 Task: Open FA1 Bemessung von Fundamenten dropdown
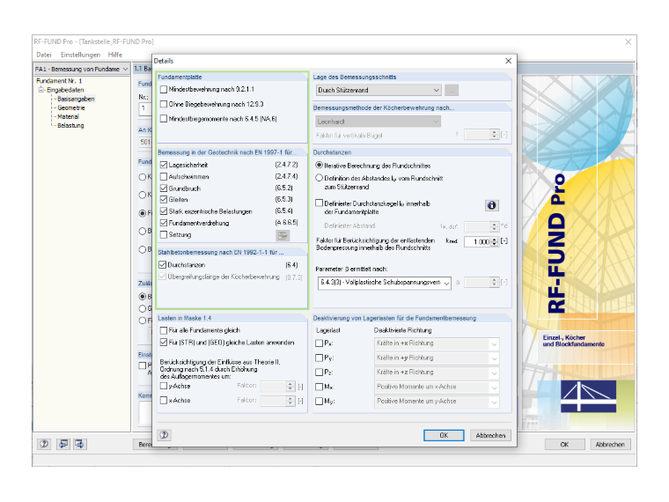[x=82, y=69]
